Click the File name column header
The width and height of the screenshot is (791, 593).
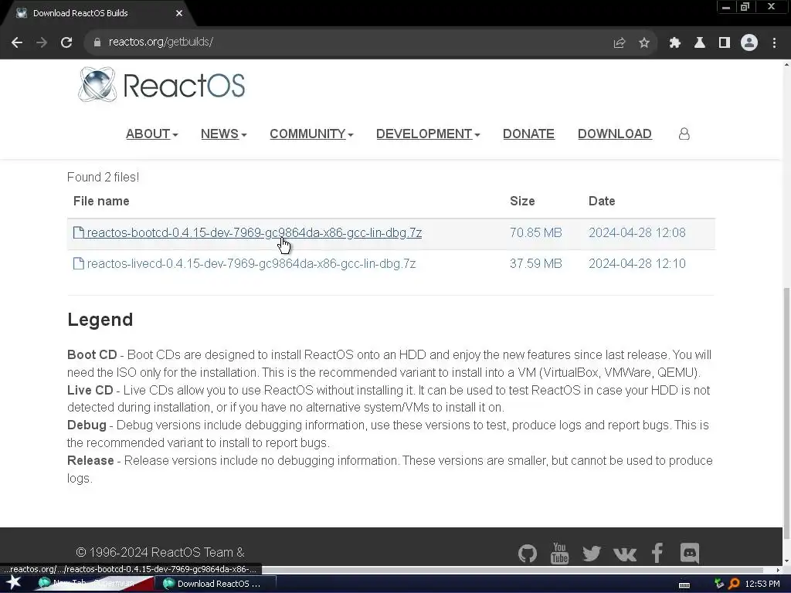point(101,202)
